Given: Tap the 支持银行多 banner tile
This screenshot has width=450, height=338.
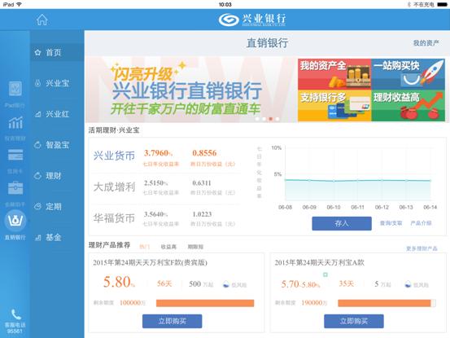Looking at the screenshot, I should (334, 106).
